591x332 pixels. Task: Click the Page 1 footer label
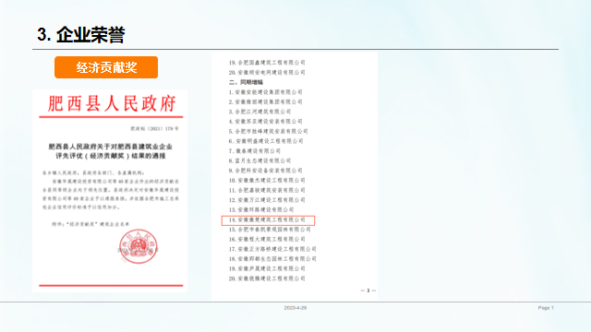tap(546, 308)
